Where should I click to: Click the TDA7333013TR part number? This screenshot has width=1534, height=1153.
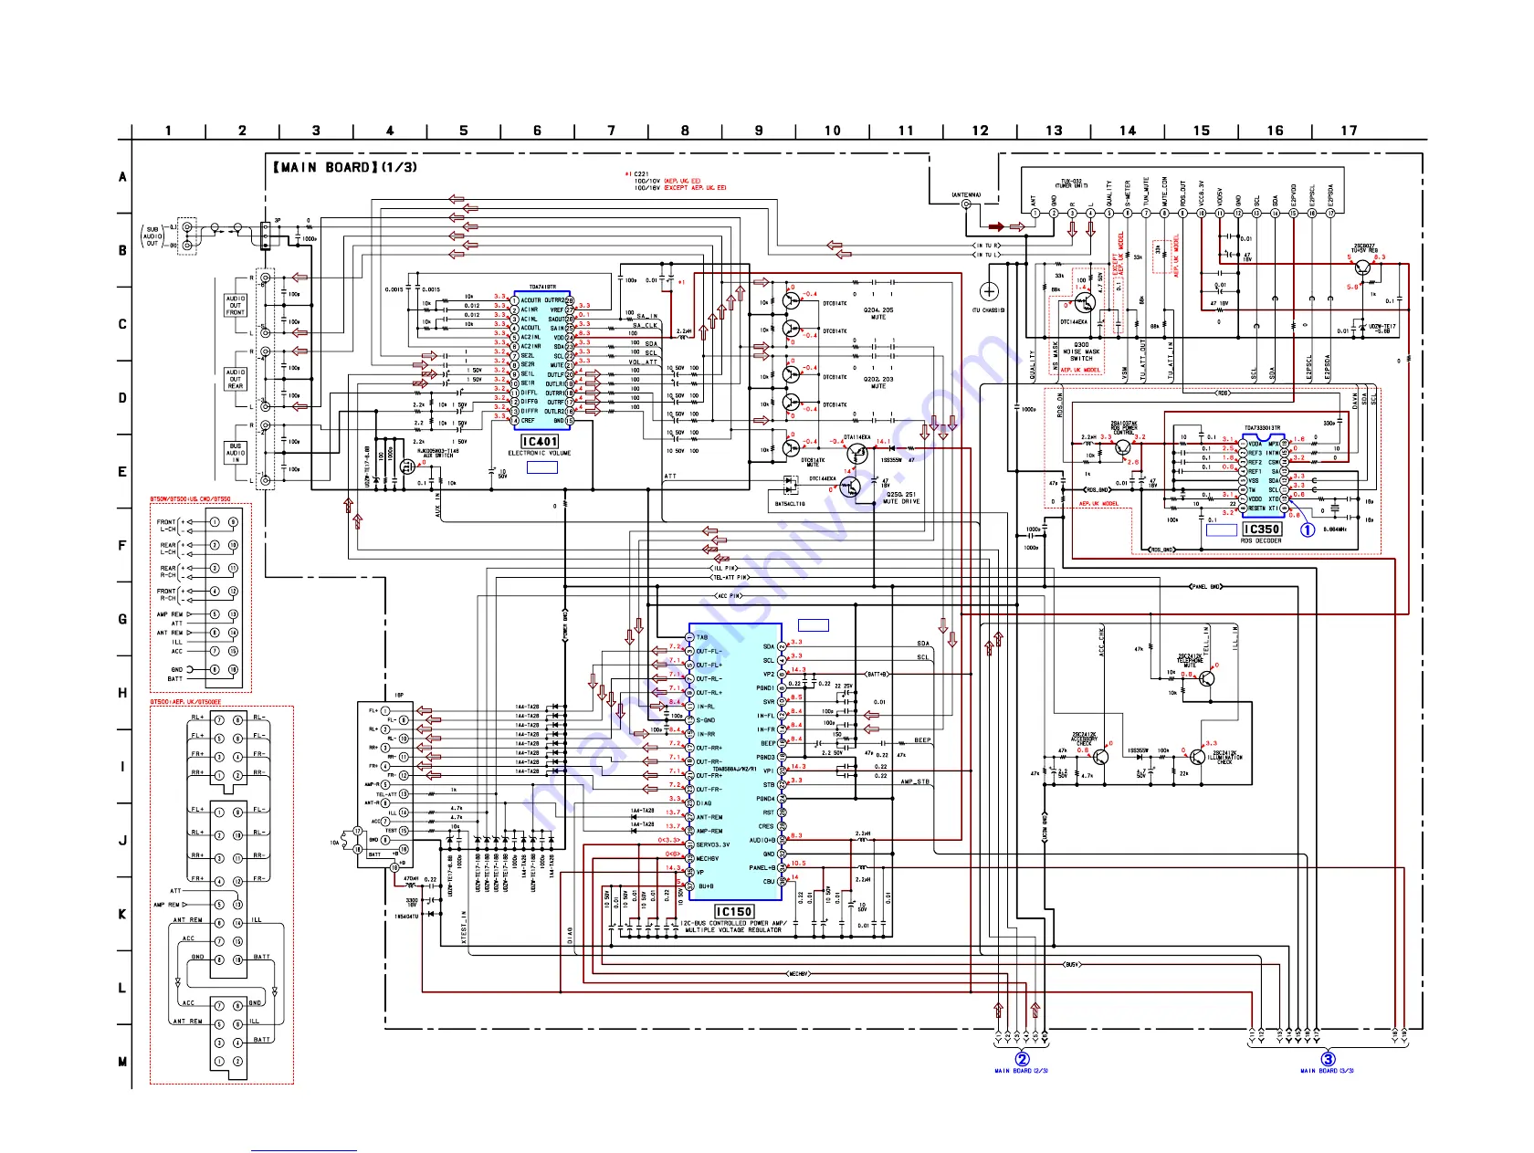pyautogui.click(x=1262, y=428)
